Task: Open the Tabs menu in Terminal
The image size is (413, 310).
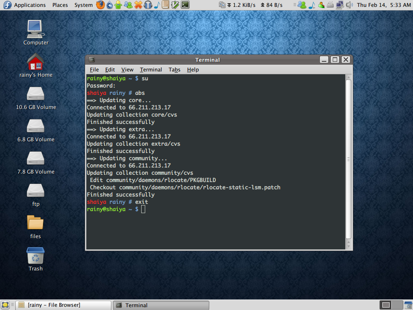Action: pyautogui.click(x=174, y=69)
